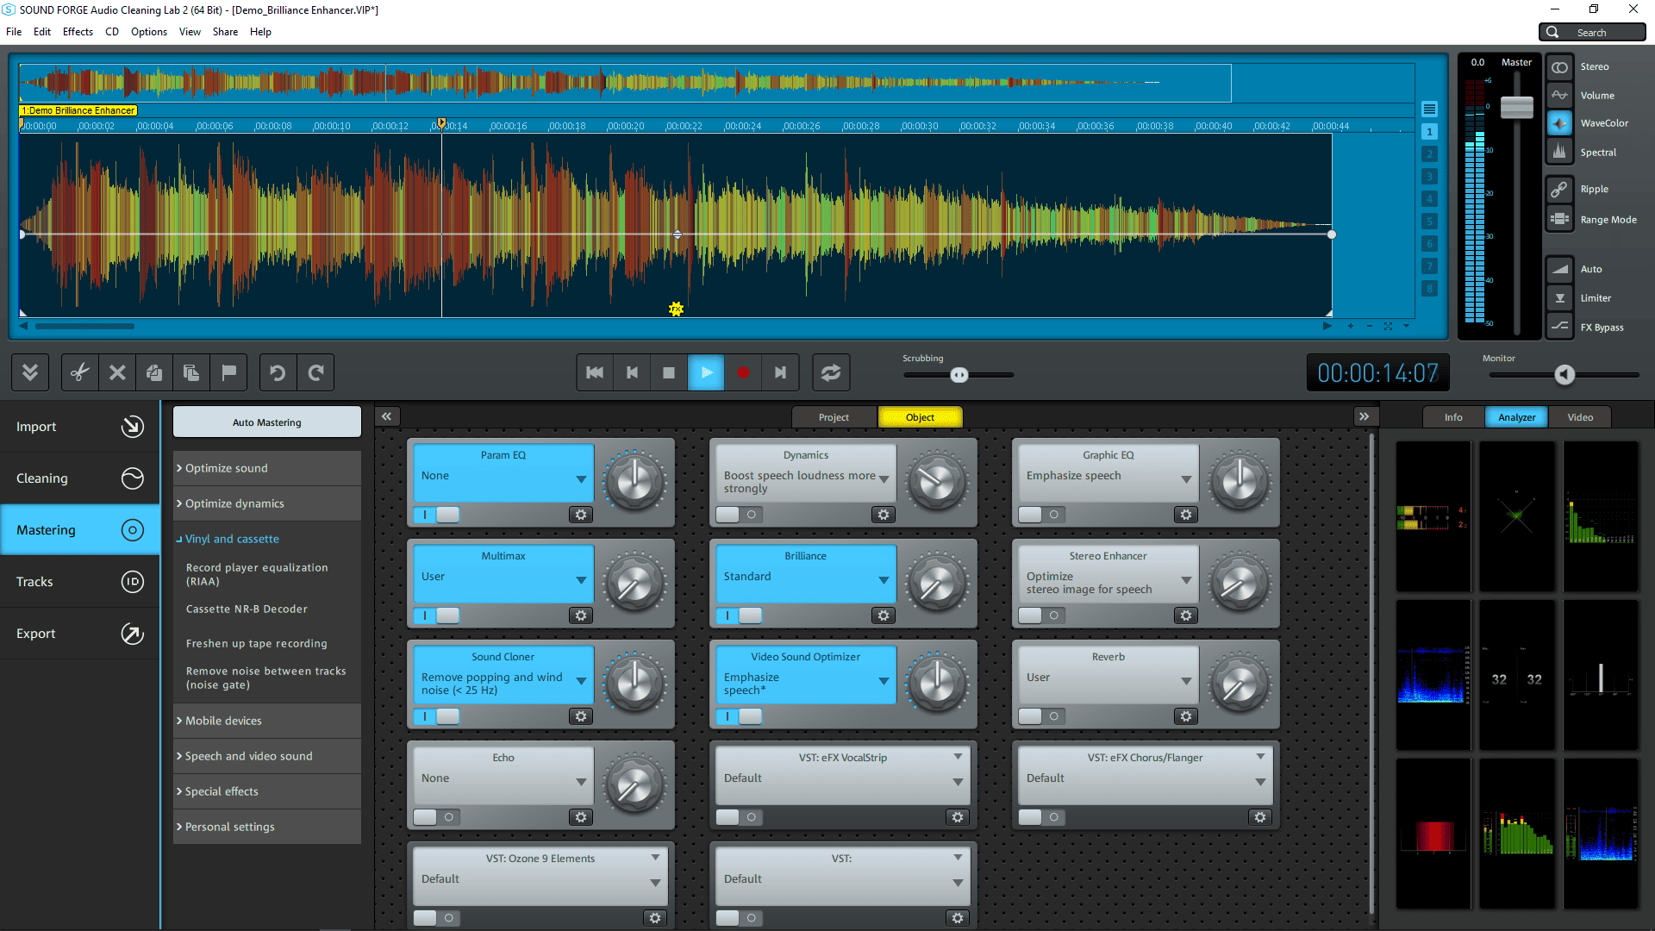Click the paste toolbar icon
Image resolution: width=1655 pixels, height=931 pixels.
[191, 372]
